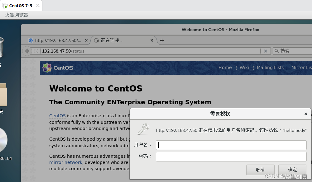
Task: Follow the CentOS link in first paragraph
Action: click(57, 116)
